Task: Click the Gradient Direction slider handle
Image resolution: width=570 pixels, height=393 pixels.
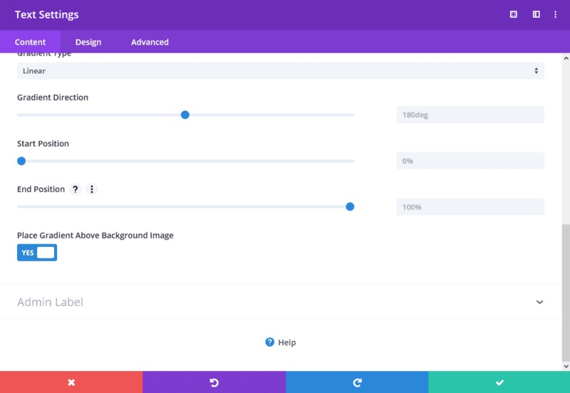Action: click(185, 115)
